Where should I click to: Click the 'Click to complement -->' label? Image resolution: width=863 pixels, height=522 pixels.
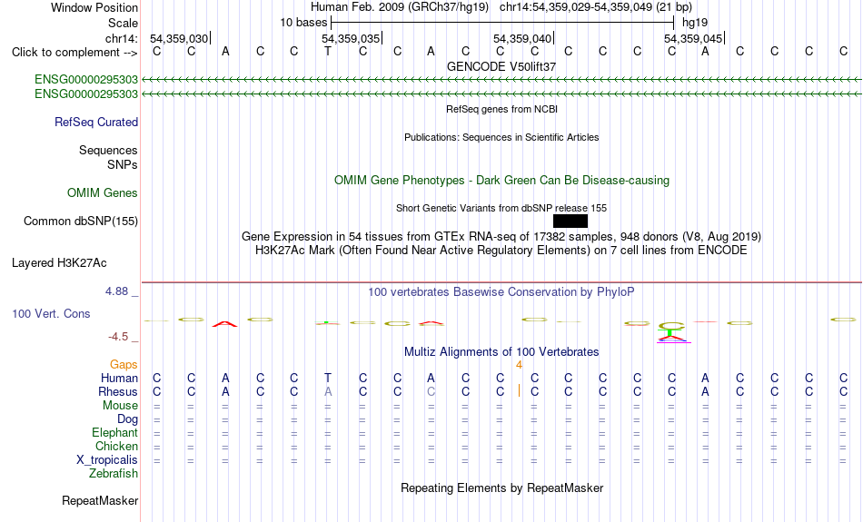[x=74, y=53]
